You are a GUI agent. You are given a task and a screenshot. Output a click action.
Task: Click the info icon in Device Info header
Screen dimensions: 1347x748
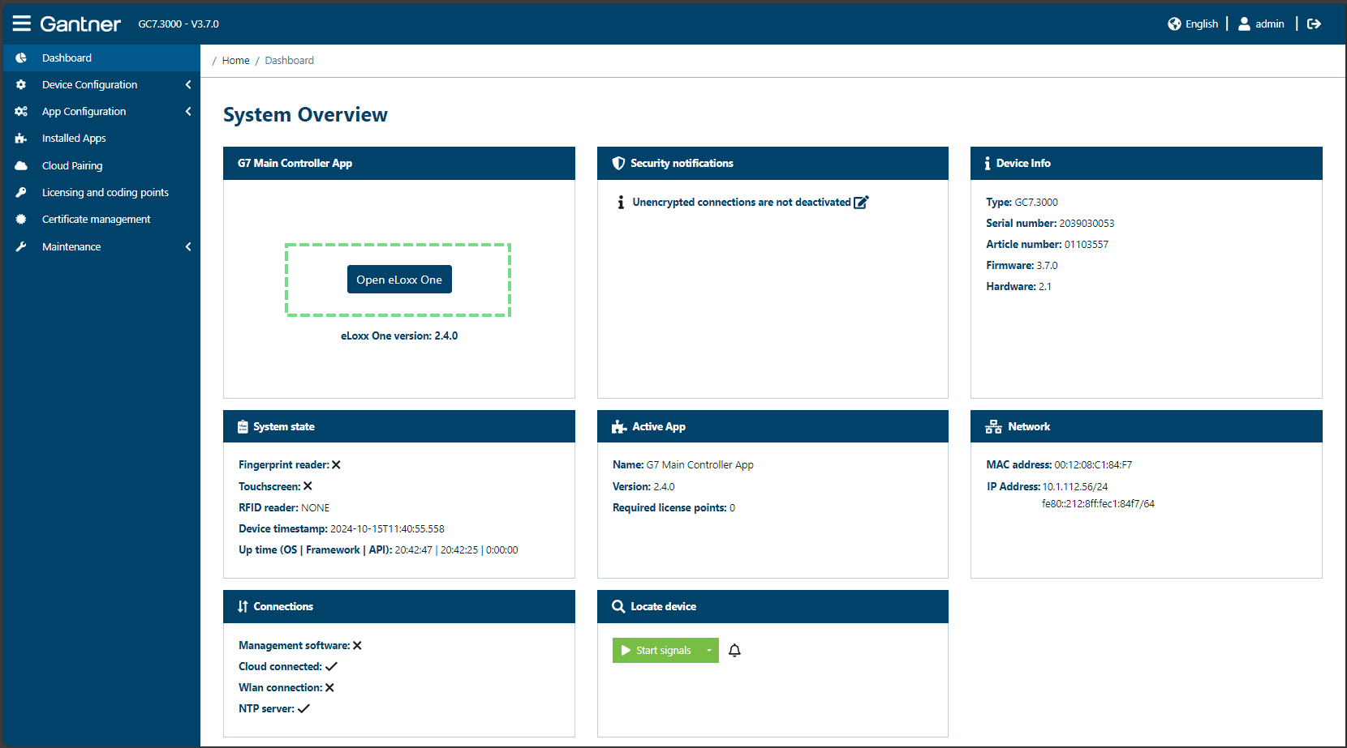[988, 163]
